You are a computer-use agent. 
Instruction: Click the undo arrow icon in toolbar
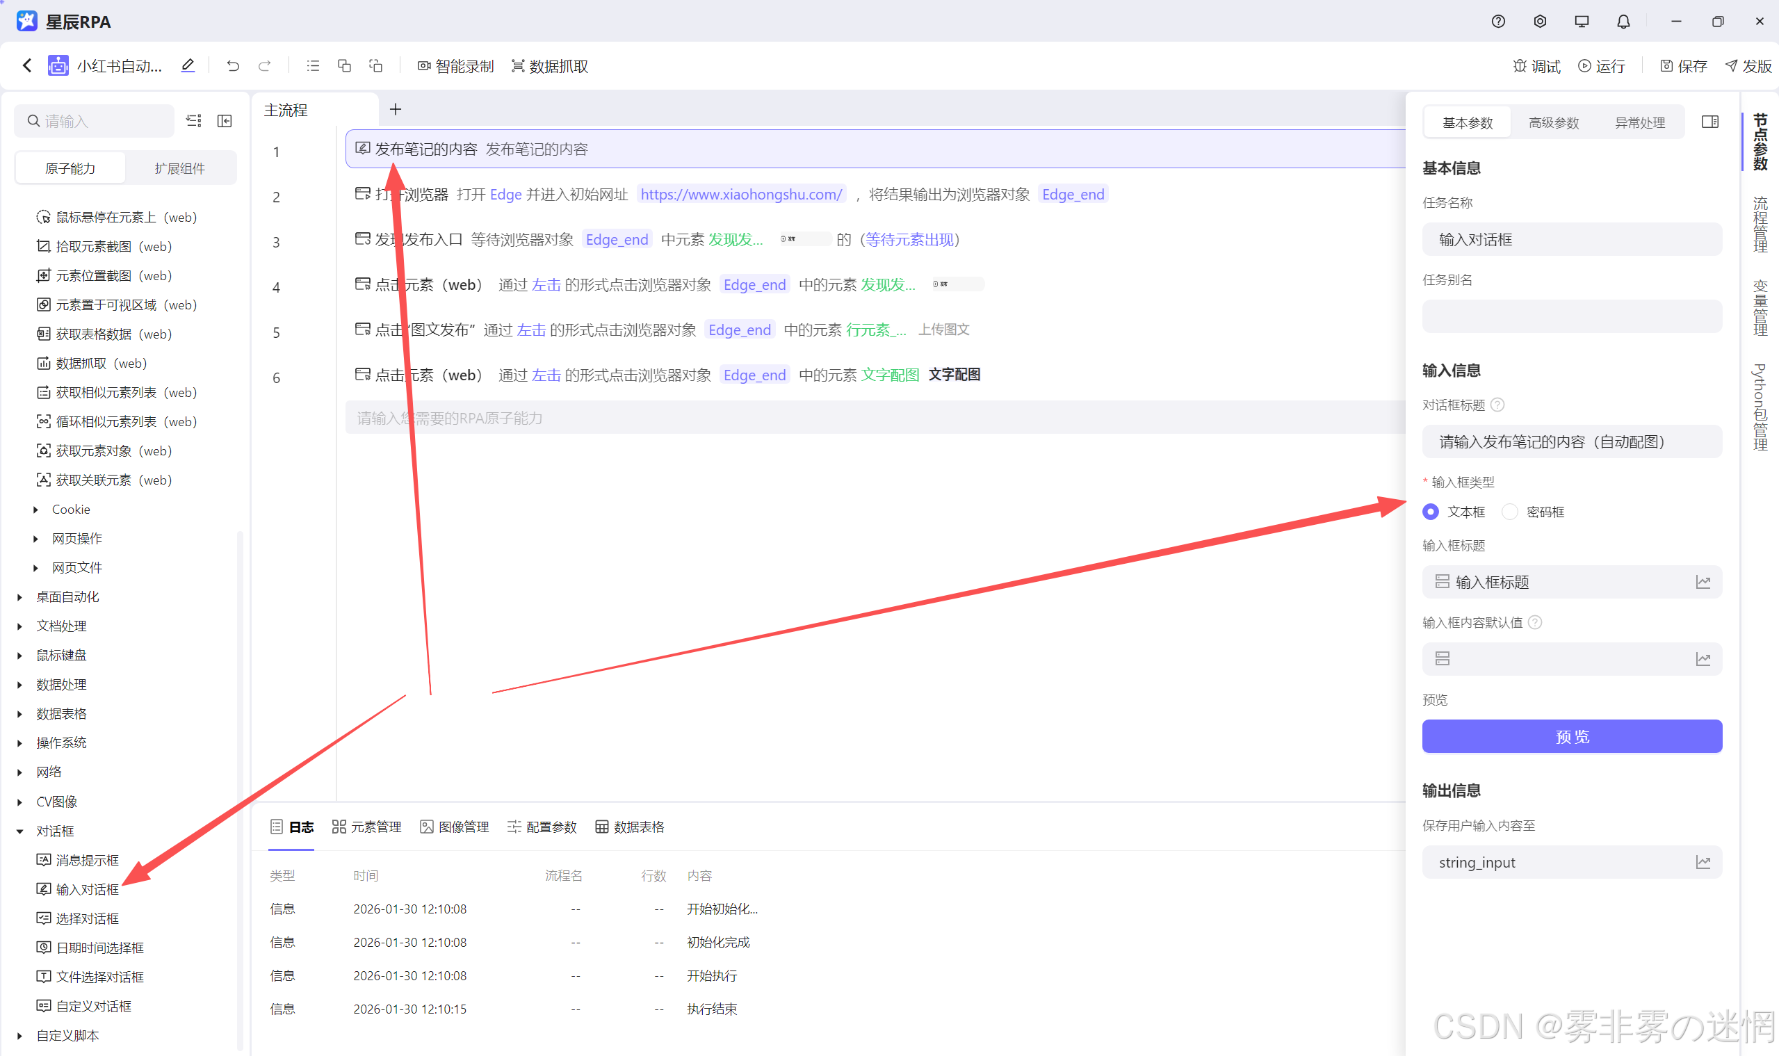(233, 66)
